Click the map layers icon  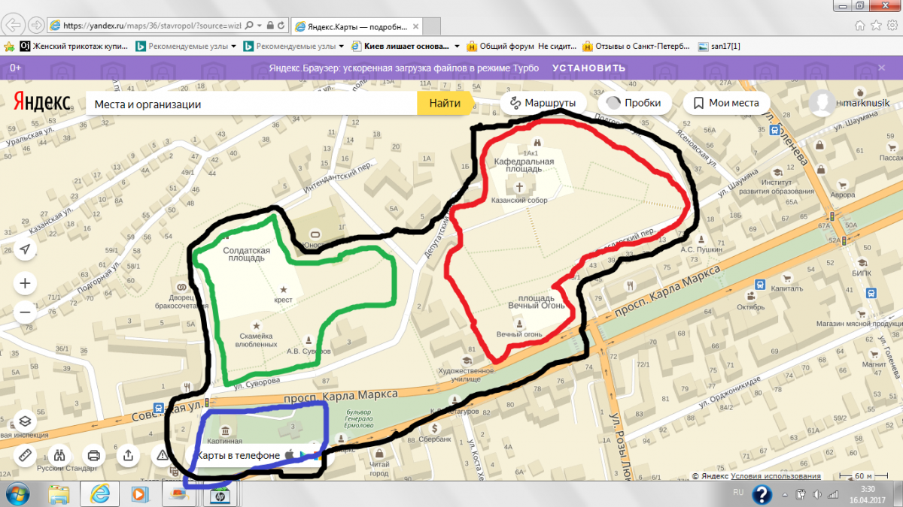25,421
